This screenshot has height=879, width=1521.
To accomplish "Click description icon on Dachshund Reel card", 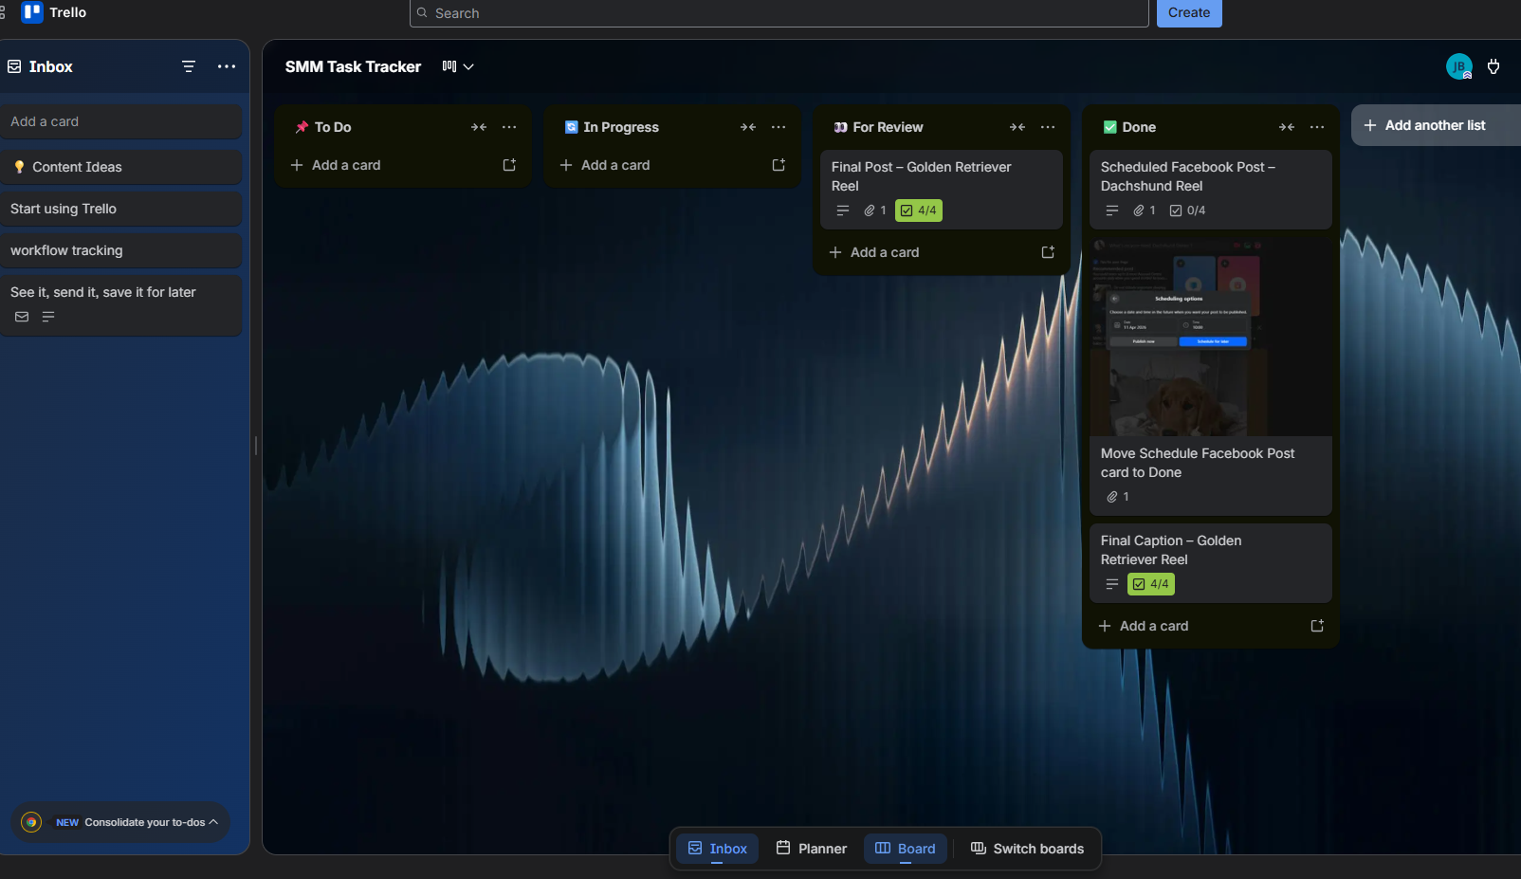I will (x=1112, y=211).
